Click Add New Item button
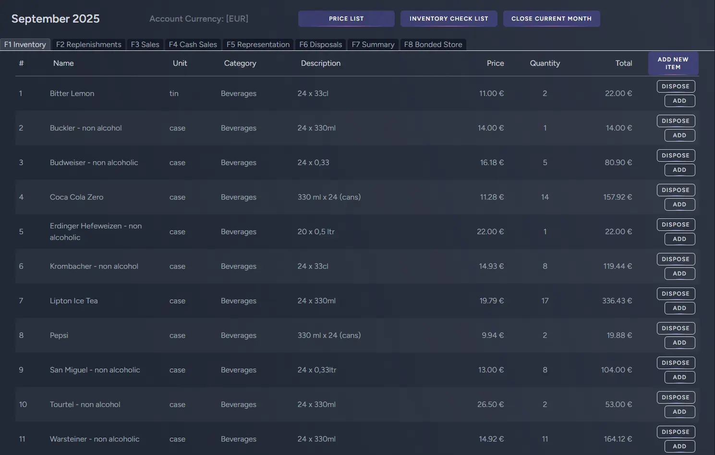715x455 pixels. point(673,63)
